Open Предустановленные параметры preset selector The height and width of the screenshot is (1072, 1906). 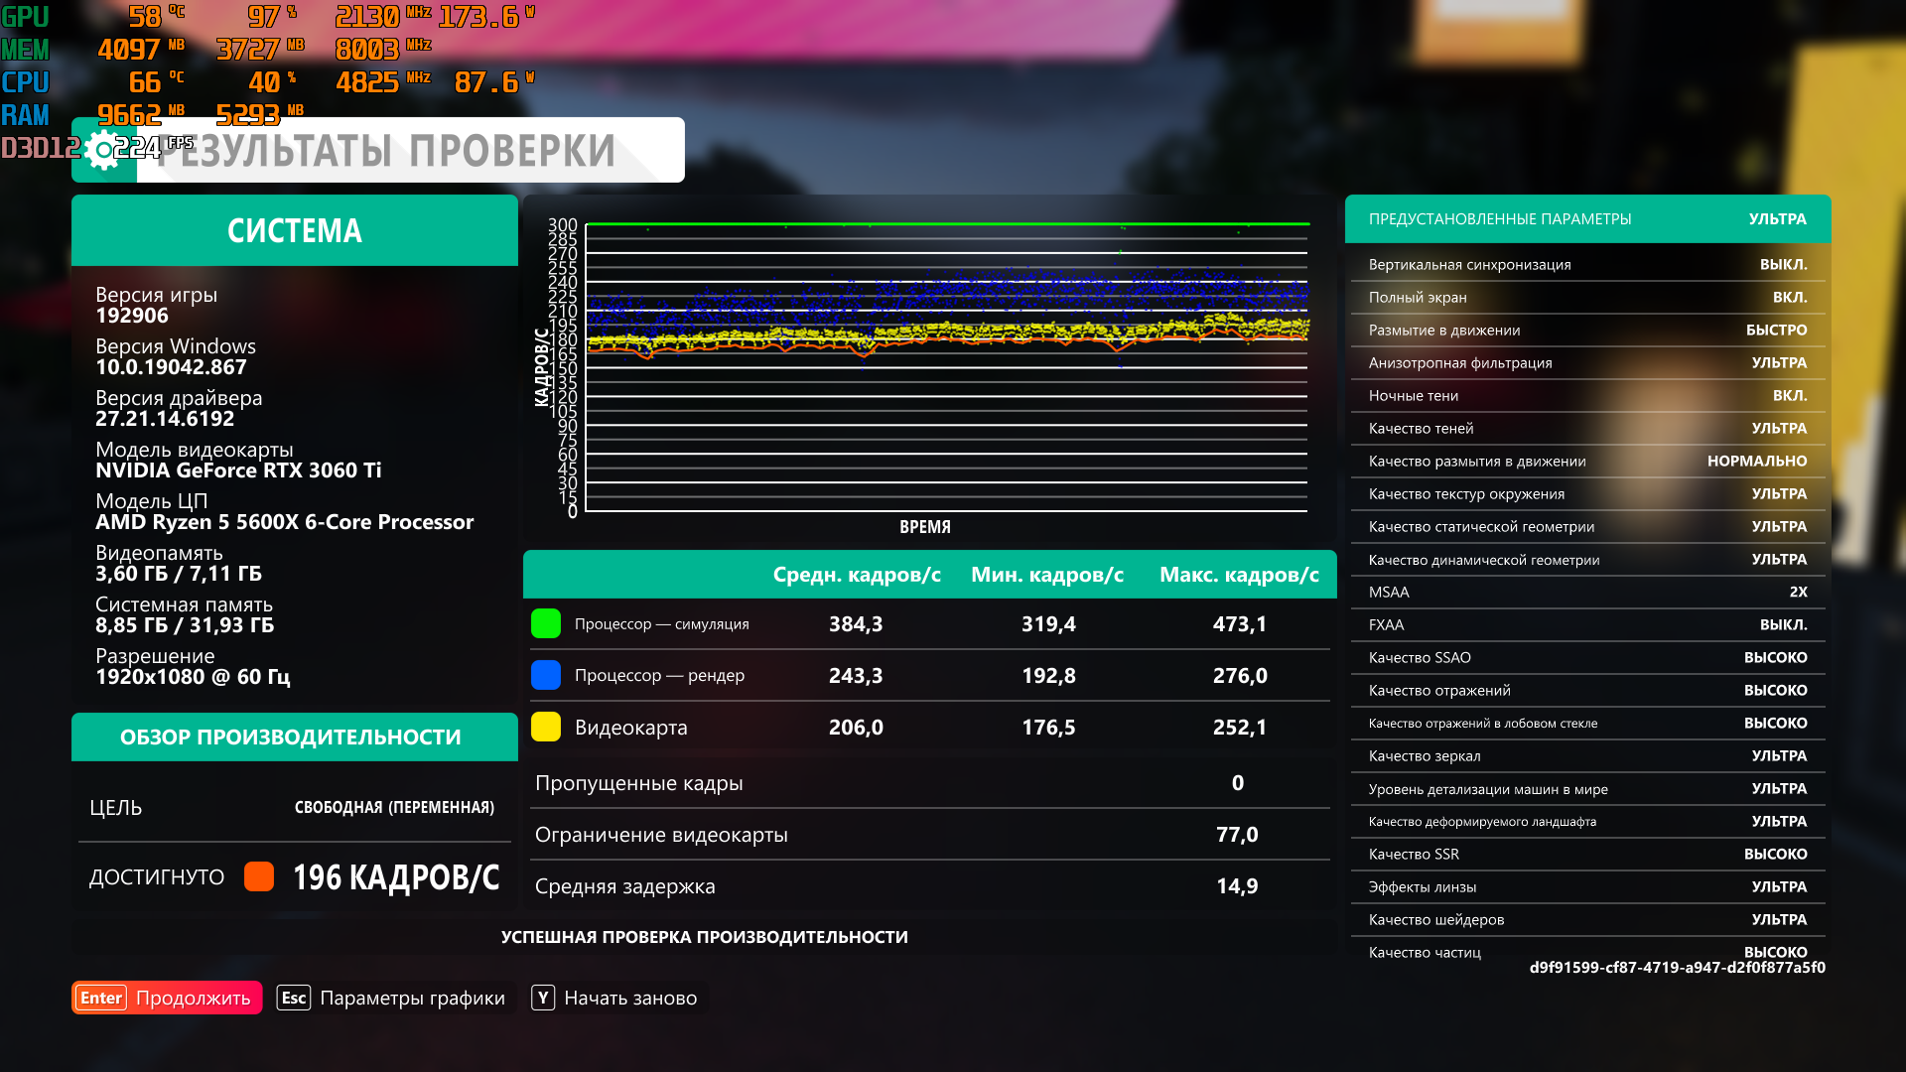[1586, 218]
